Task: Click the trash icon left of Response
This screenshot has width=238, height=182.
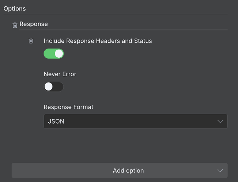Action: tap(15, 25)
